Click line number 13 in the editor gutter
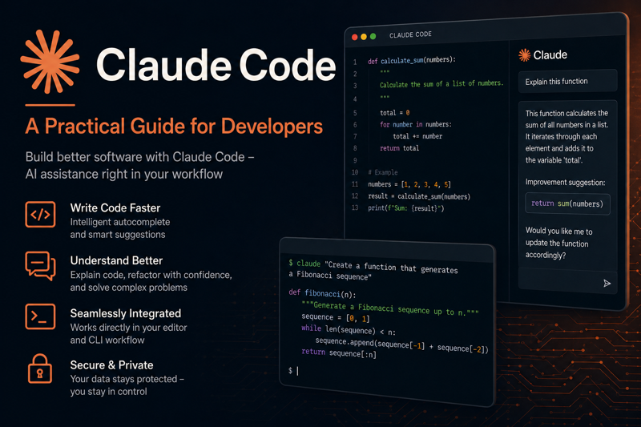 click(355, 208)
